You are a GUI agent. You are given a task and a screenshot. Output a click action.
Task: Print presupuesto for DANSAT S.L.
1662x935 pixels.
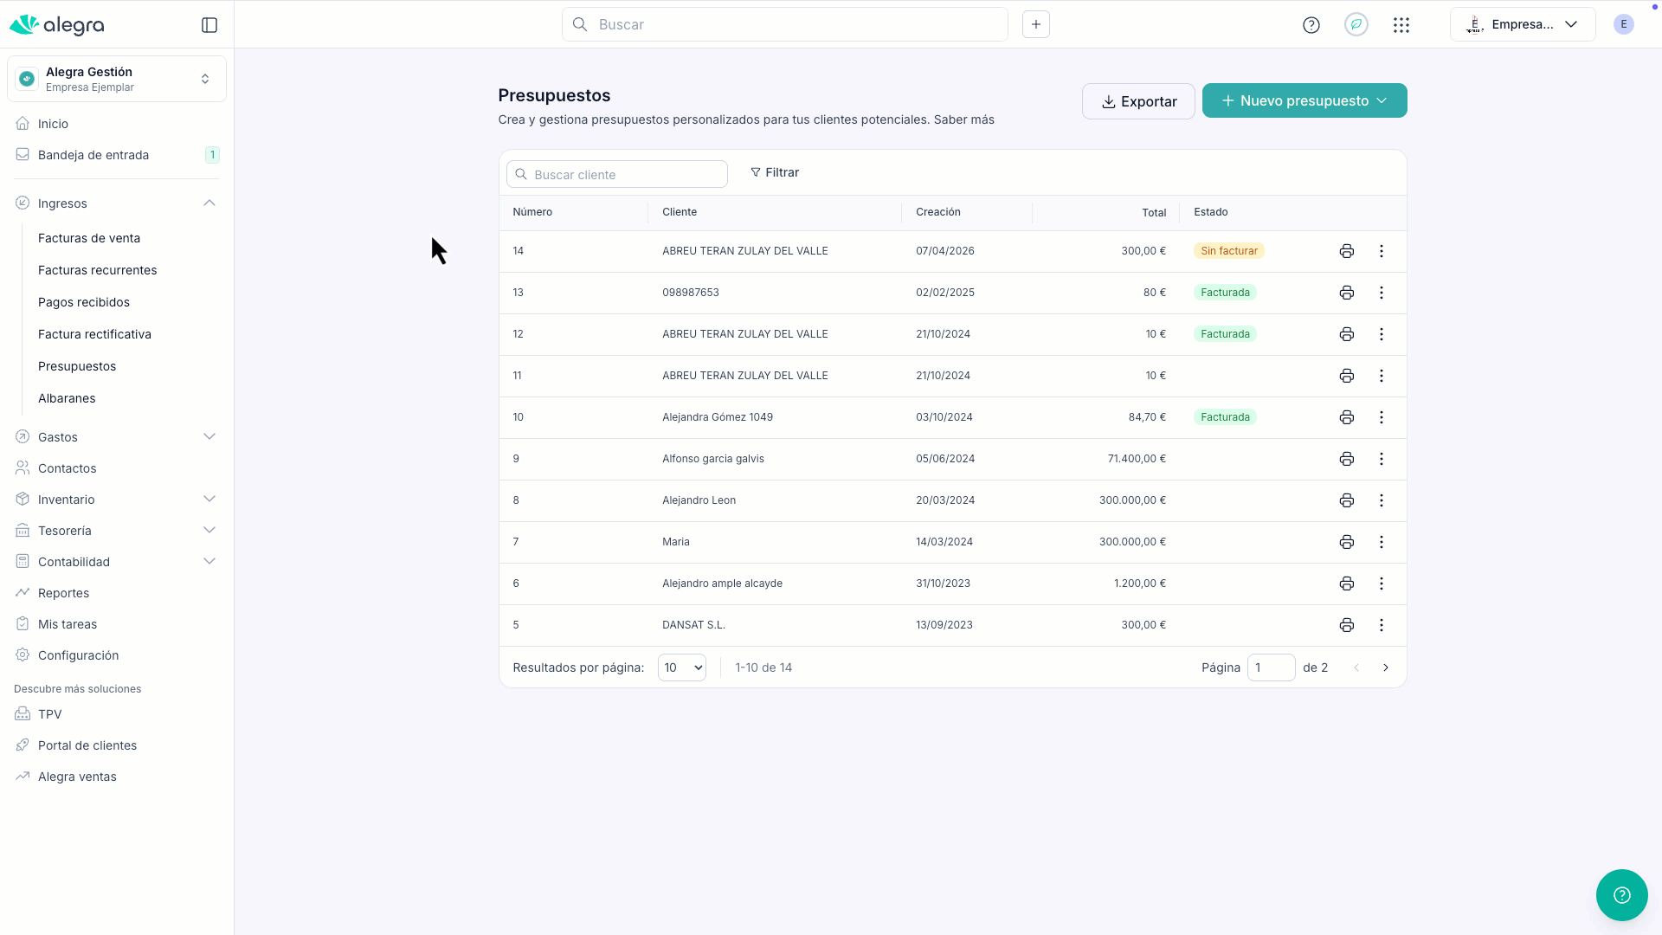coord(1346,625)
